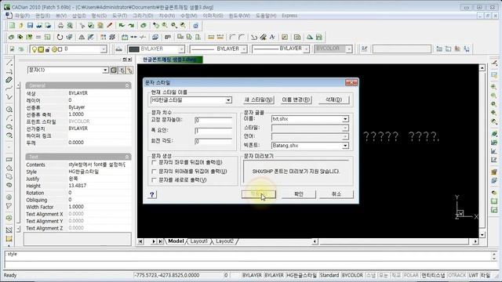Click the sun freeze/thaw layer icon
Viewport: 502px width, 282px height.
[x=54, y=49]
